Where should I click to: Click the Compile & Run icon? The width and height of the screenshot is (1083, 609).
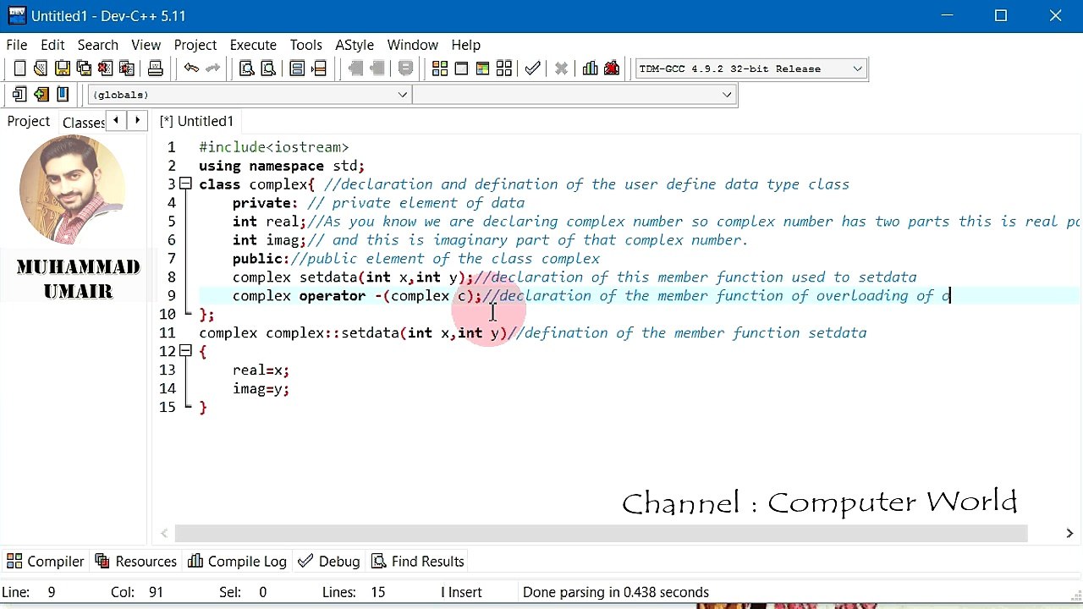(x=482, y=69)
